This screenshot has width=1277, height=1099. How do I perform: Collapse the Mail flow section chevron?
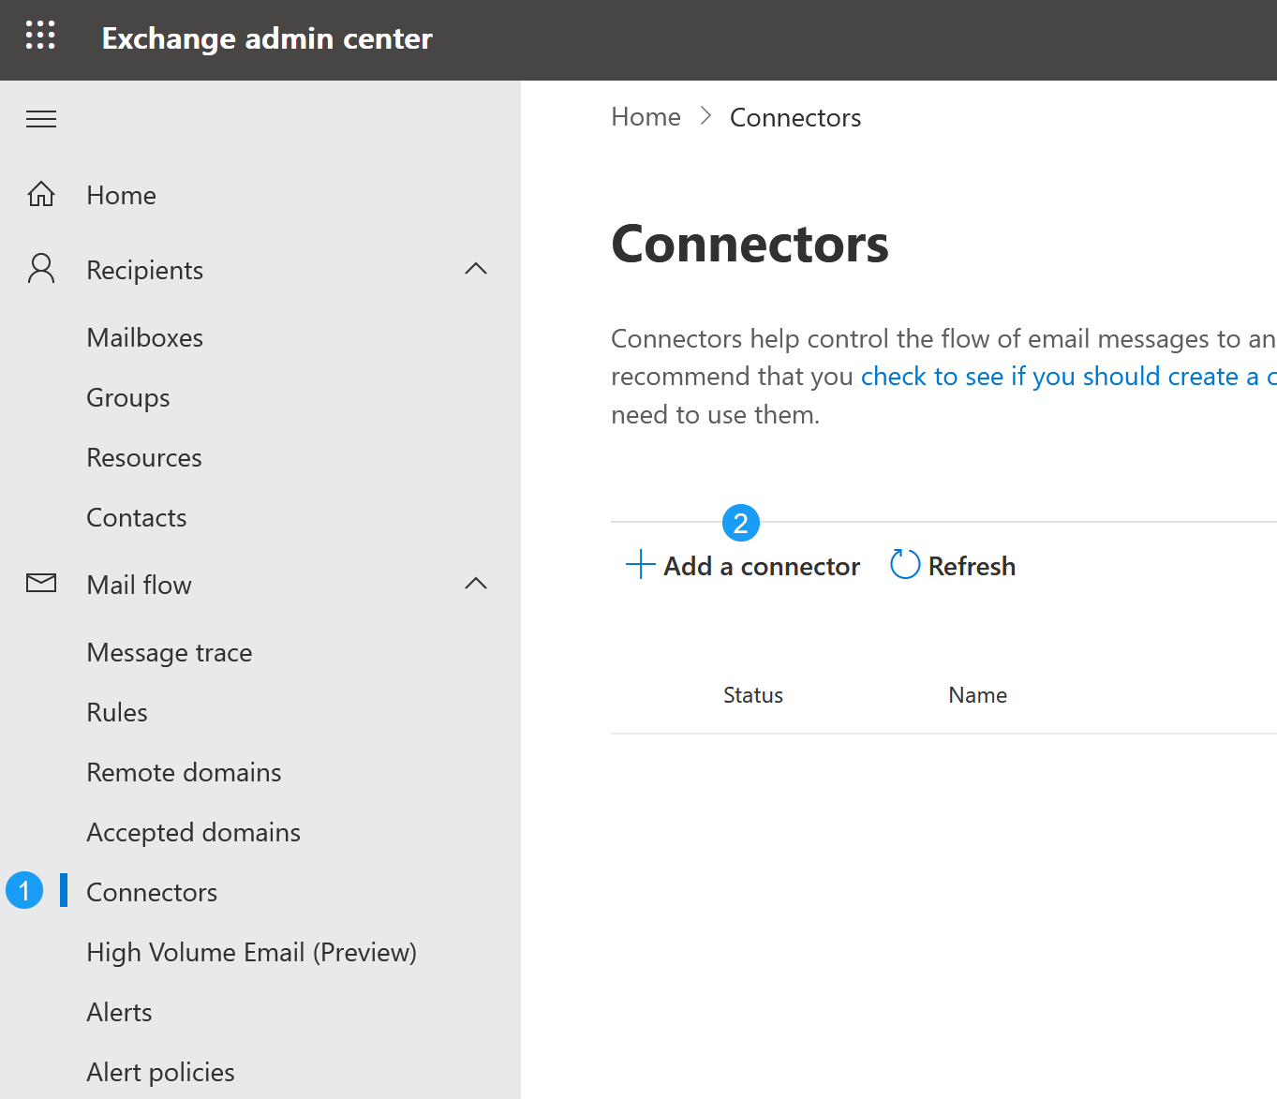point(476,583)
